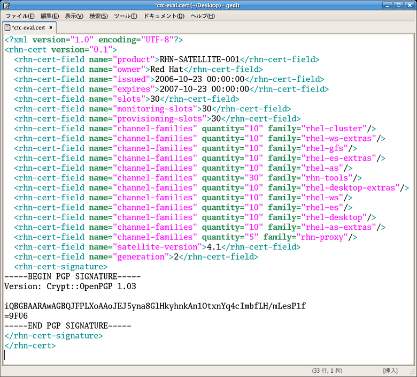Screen dimensions: 417x377
Task: Minimize the gedit window
Action: (388, 5)
